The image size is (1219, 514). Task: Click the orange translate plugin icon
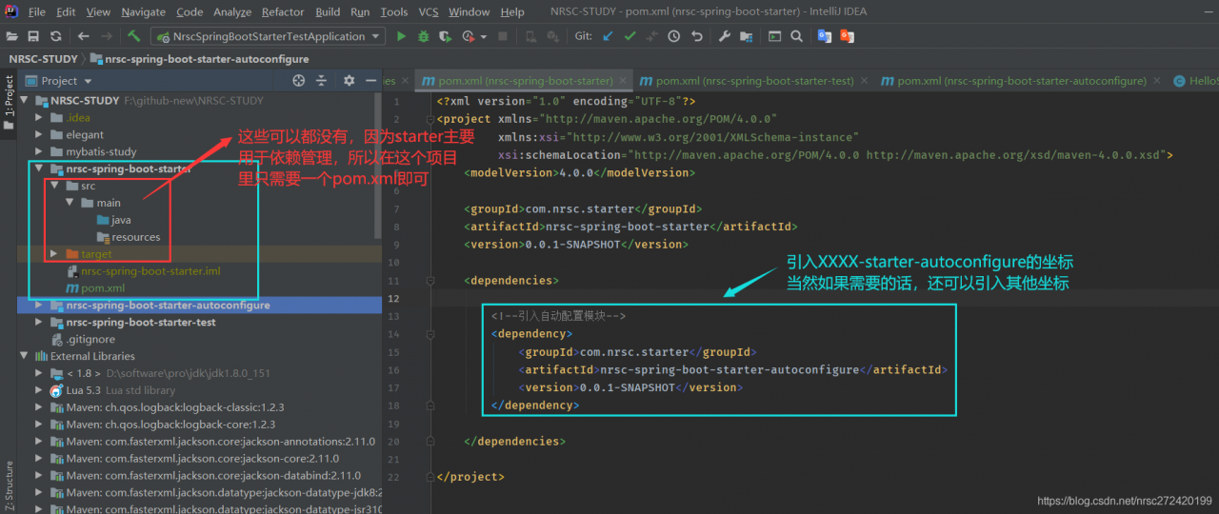pyautogui.click(x=847, y=36)
